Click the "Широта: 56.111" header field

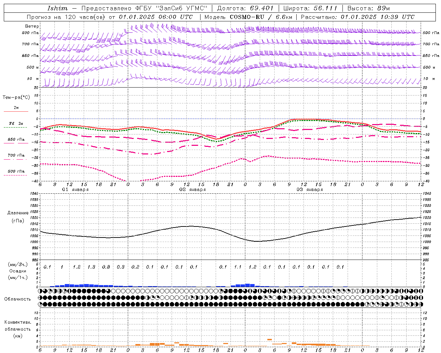310,8
